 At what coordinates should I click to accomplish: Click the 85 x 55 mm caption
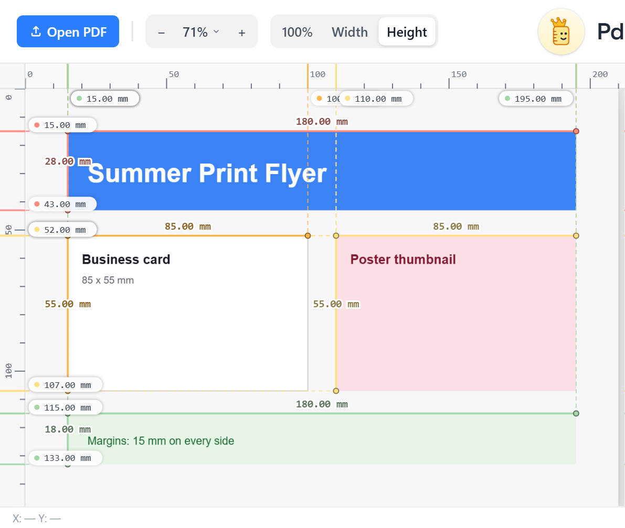coord(108,281)
